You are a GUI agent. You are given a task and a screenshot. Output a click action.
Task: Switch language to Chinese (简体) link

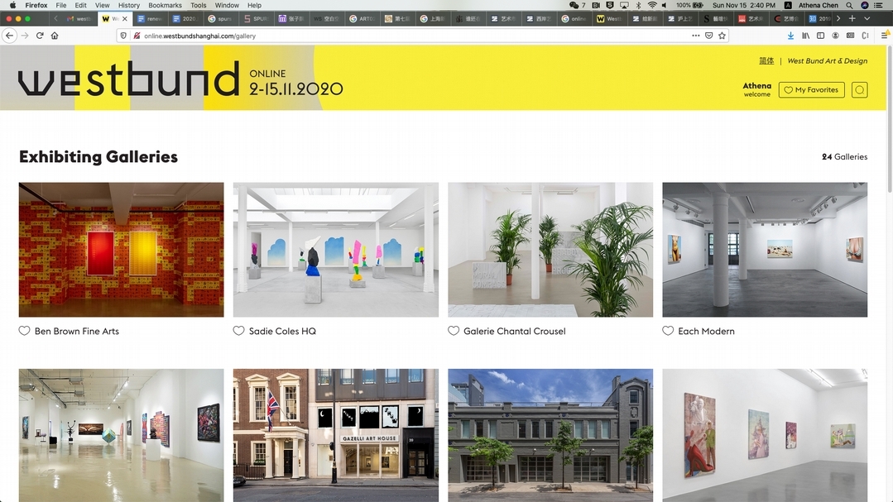pyautogui.click(x=766, y=61)
